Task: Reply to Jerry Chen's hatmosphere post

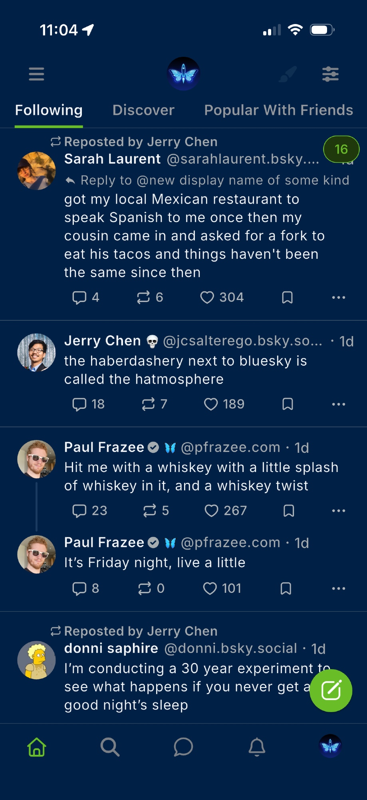Action: tap(79, 404)
